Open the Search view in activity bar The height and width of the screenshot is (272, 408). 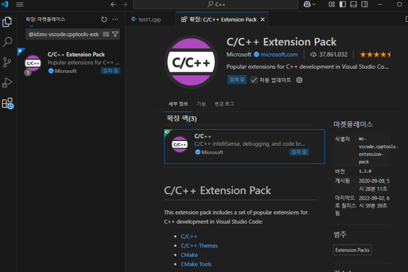[x=7, y=42]
